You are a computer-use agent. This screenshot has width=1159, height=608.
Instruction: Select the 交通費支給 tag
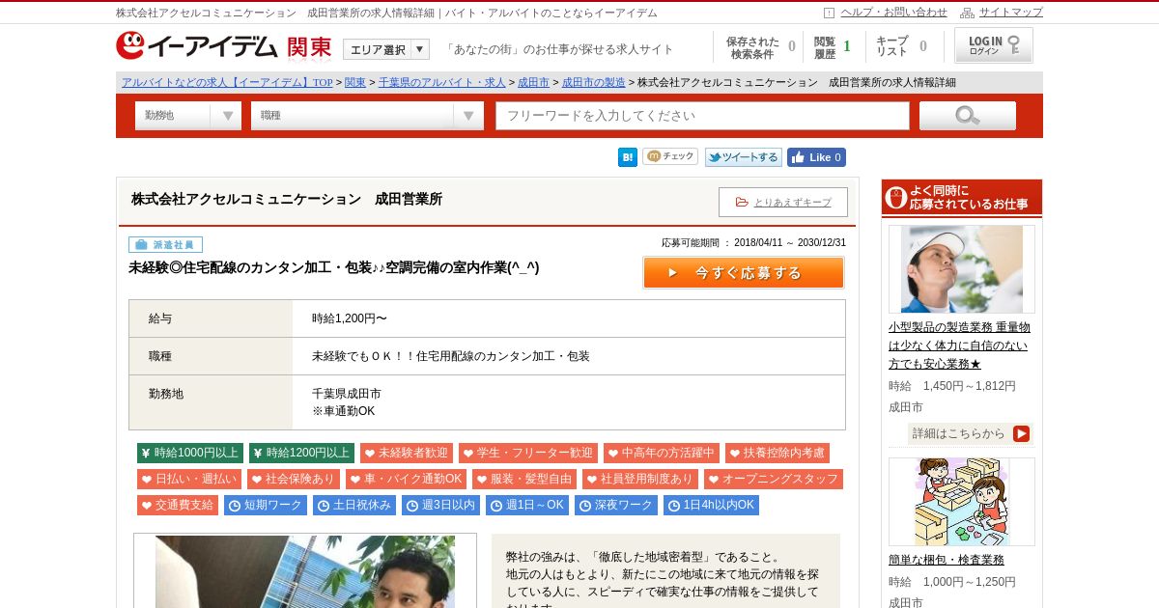click(178, 505)
